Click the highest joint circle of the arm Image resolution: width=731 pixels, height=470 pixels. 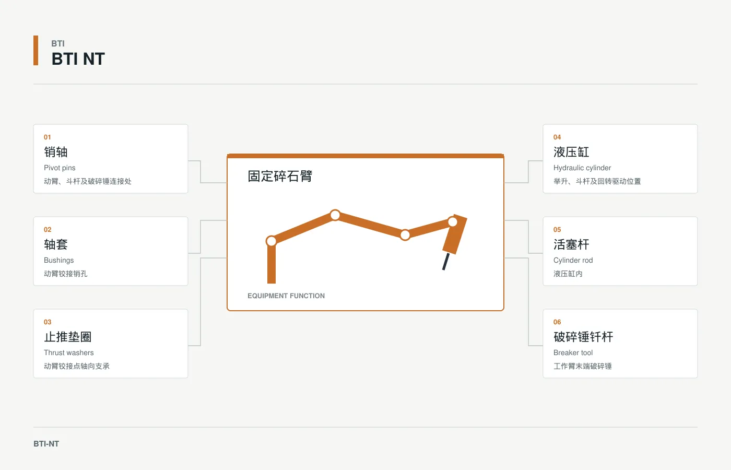tap(335, 215)
